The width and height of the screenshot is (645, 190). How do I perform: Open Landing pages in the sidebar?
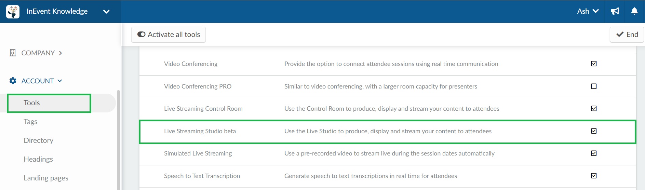pyautogui.click(x=46, y=178)
